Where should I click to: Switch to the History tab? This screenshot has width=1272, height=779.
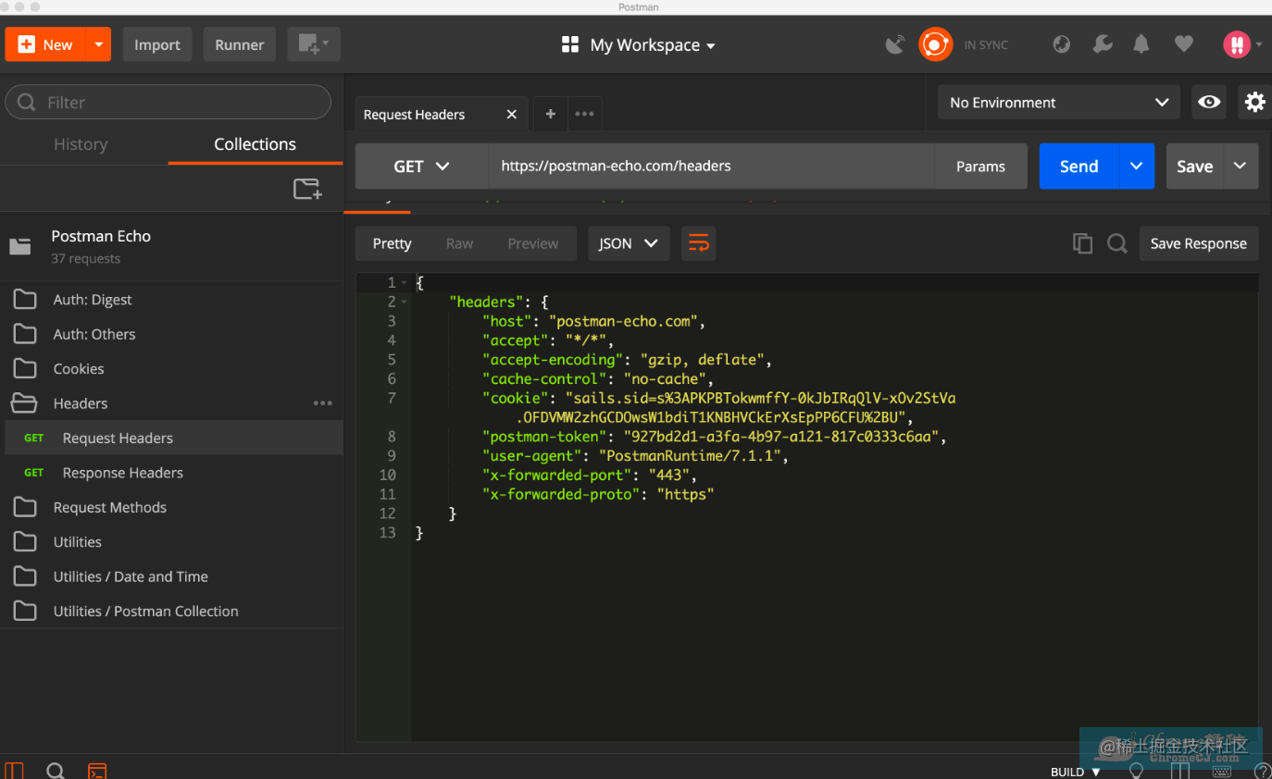[81, 144]
